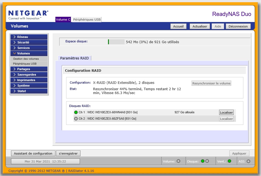Click gray status LED for disk Ch 2

coord(76,119)
